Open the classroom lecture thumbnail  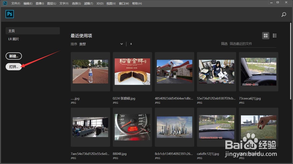click(x=90, y=127)
